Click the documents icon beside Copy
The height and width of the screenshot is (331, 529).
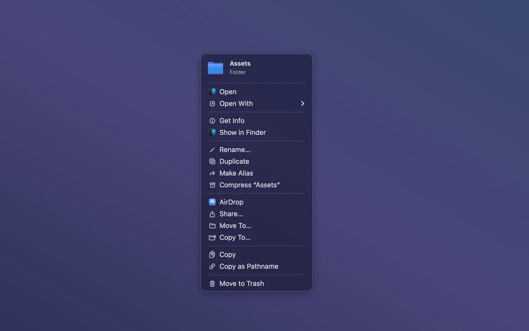pos(212,255)
